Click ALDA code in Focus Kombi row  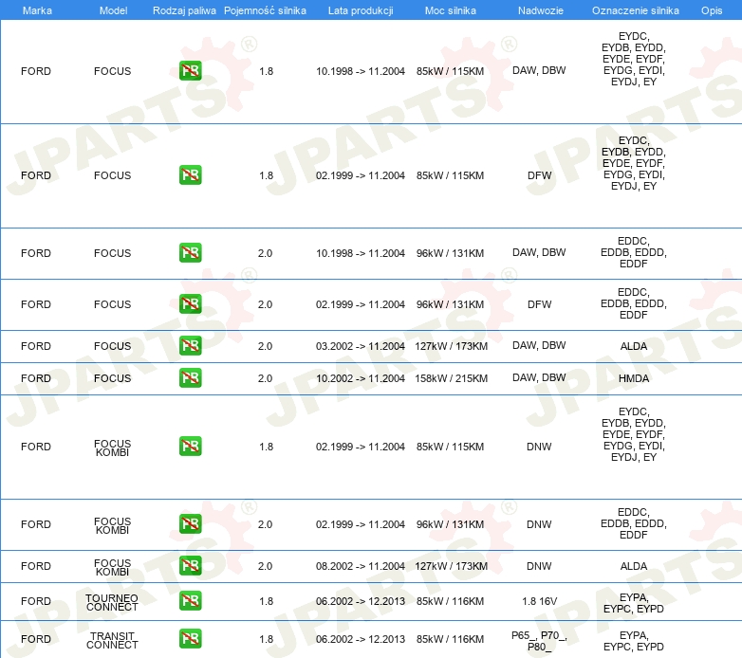coord(634,566)
